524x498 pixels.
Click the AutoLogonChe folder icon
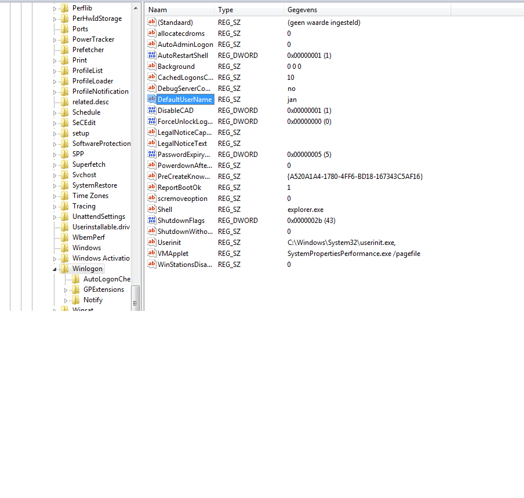click(75, 279)
